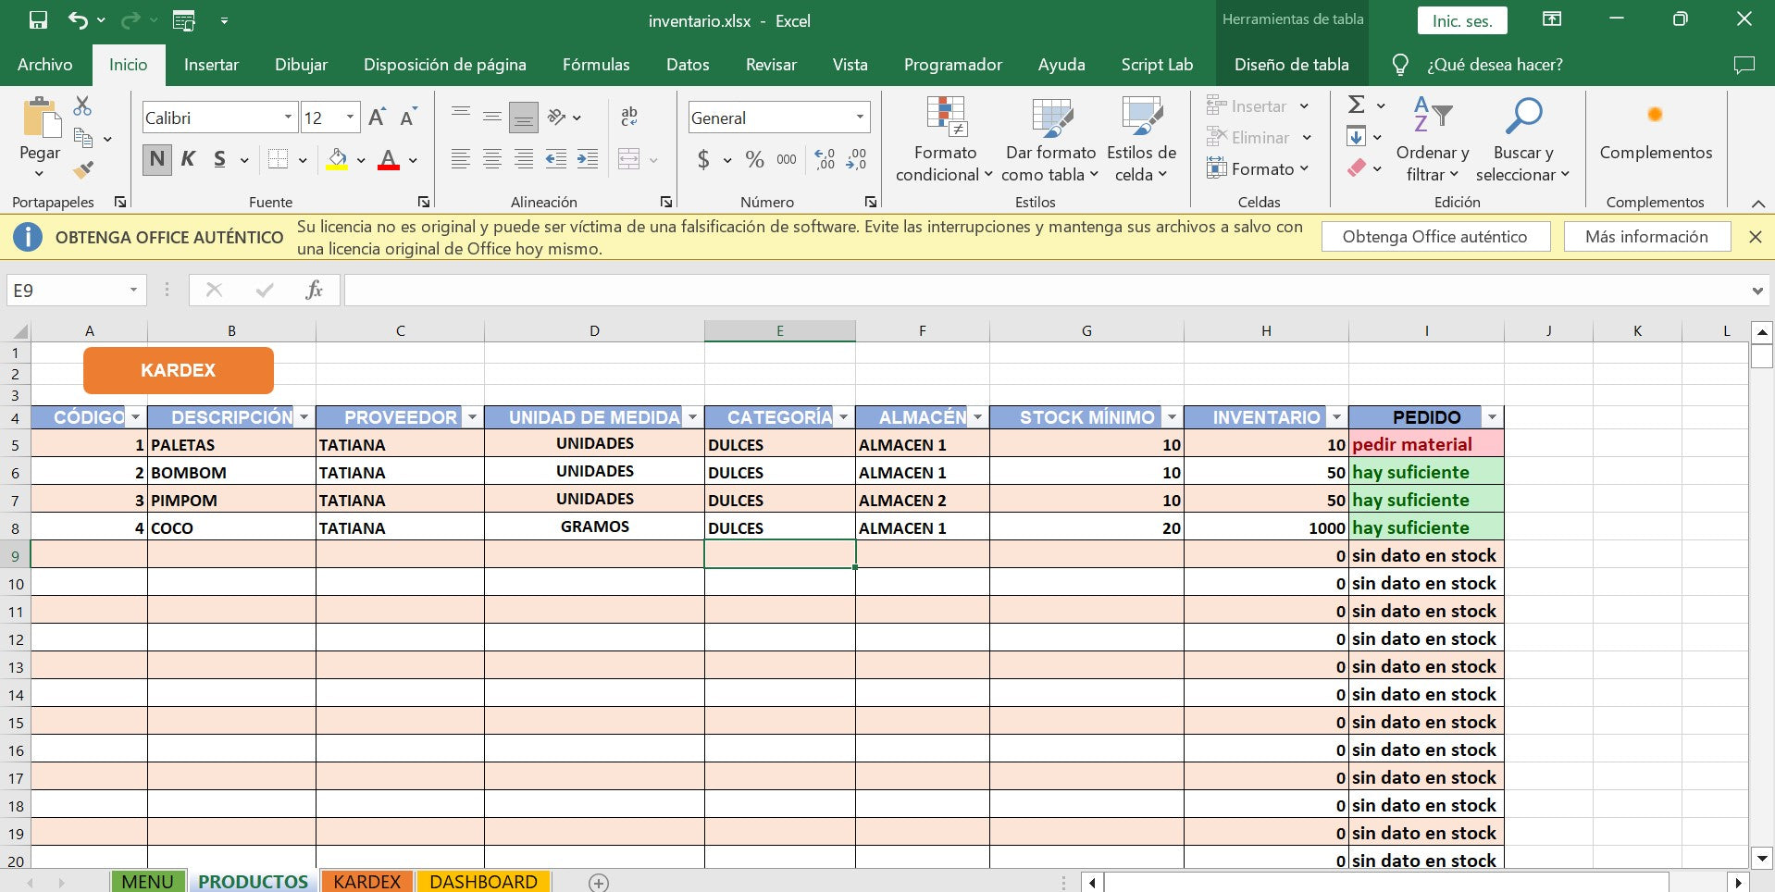The image size is (1775, 892).
Task: Open the font size dropdown
Action: (x=348, y=118)
